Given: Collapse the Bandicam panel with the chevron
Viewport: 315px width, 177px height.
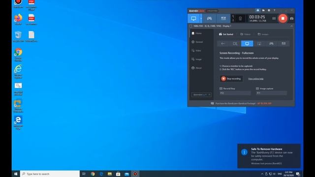Looking at the screenshot, I should tap(291, 26).
